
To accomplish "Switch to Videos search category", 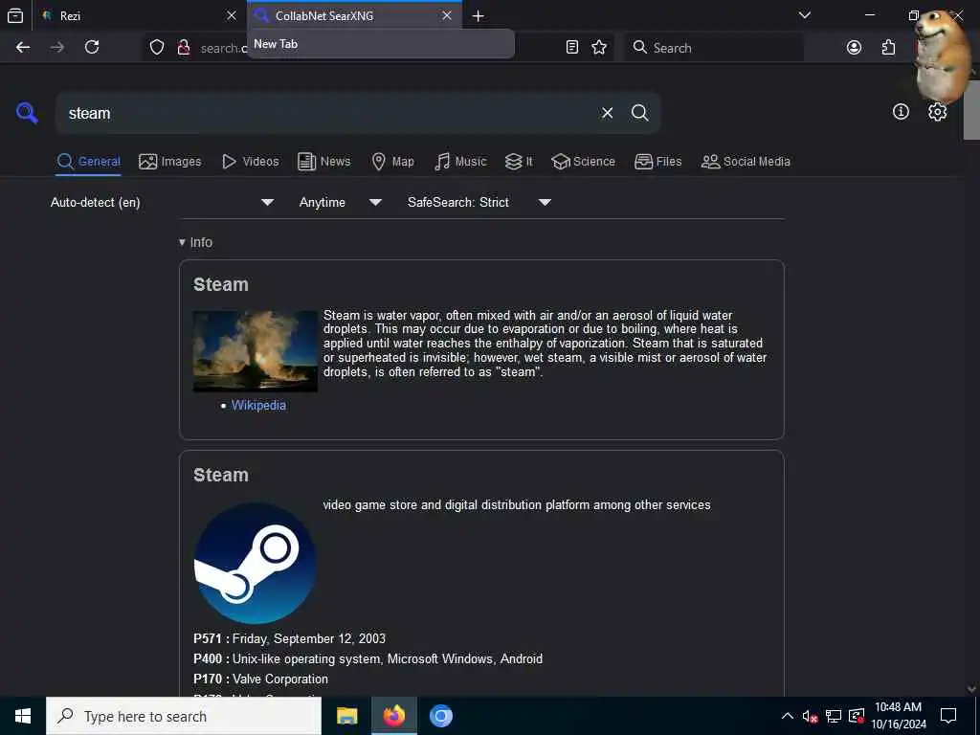I will pos(250,162).
